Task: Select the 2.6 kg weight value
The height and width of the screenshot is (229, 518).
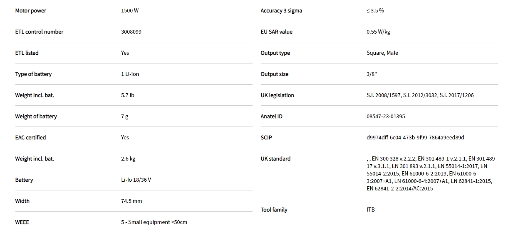Action: coord(128,159)
